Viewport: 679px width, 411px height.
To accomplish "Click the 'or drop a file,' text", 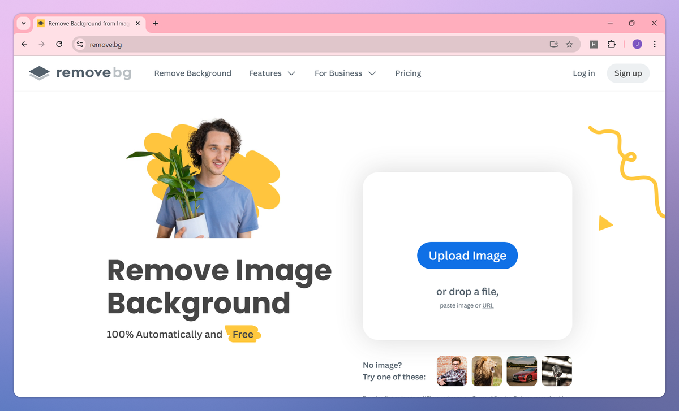I will point(467,292).
